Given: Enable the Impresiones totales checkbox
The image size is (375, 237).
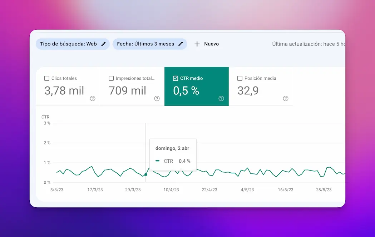Looking at the screenshot, I should [x=111, y=78].
